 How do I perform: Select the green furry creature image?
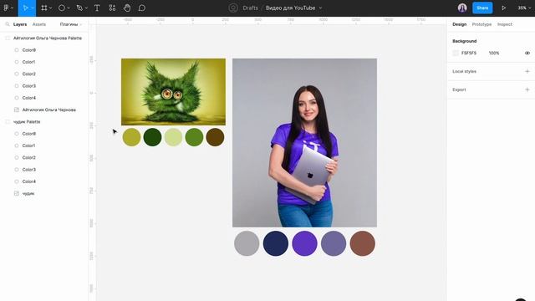point(173,92)
